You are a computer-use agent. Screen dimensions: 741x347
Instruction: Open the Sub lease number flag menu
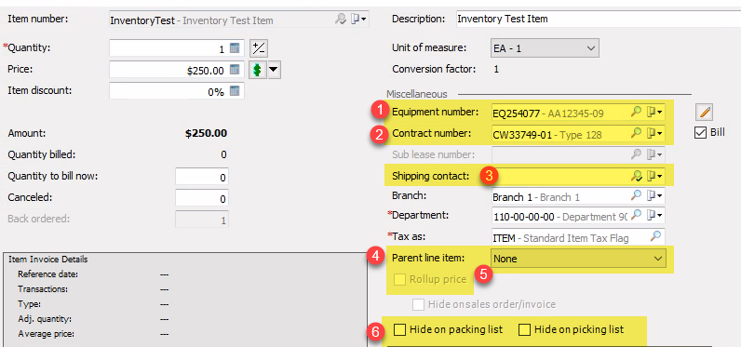coord(655,154)
